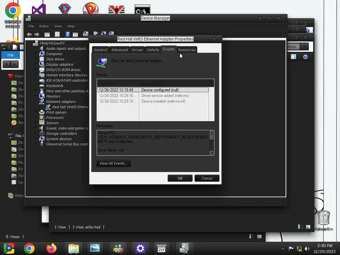This screenshot has height=255, width=340.
Task: Collapse the MollyMcGeePC root node
Action: click(29, 43)
